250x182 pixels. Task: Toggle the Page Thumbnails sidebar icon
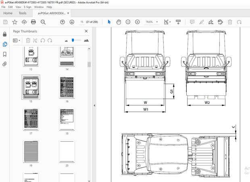pyautogui.click(x=5, y=44)
